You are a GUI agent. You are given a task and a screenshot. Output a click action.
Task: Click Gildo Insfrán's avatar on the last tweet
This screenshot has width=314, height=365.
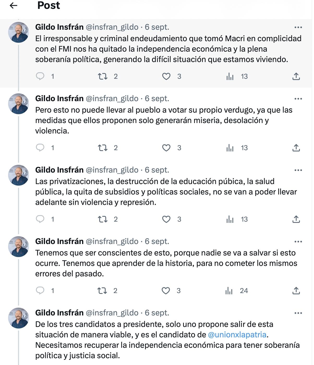(x=19, y=318)
